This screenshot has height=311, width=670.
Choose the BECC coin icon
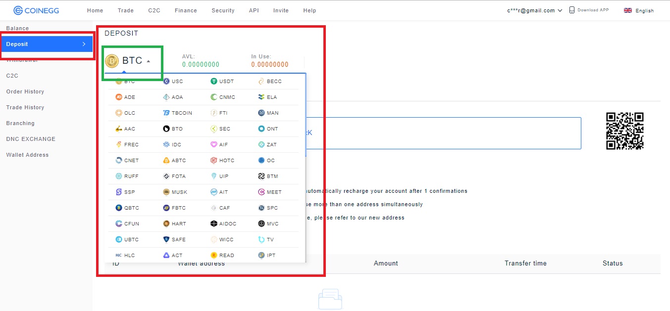pyautogui.click(x=261, y=81)
